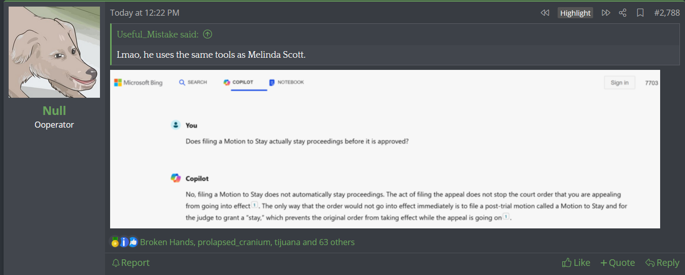Like this post
The width and height of the screenshot is (685, 275).
[576, 262]
